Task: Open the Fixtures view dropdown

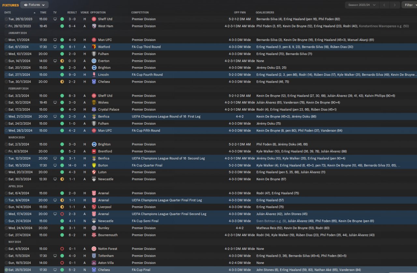Action: click(x=35, y=5)
